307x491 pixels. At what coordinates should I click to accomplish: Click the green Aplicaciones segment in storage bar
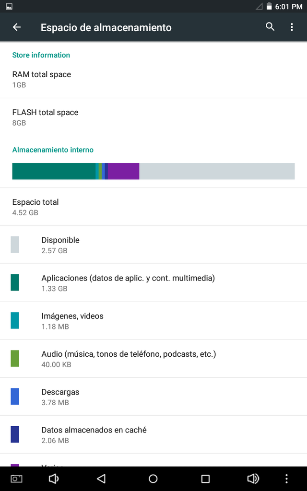click(x=54, y=171)
